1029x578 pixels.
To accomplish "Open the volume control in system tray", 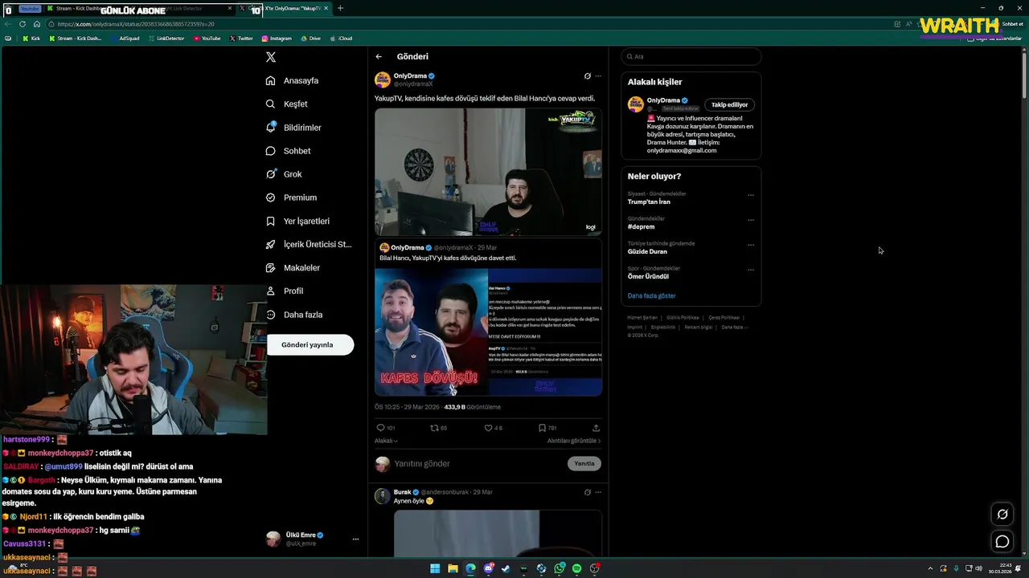I will coord(978,568).
